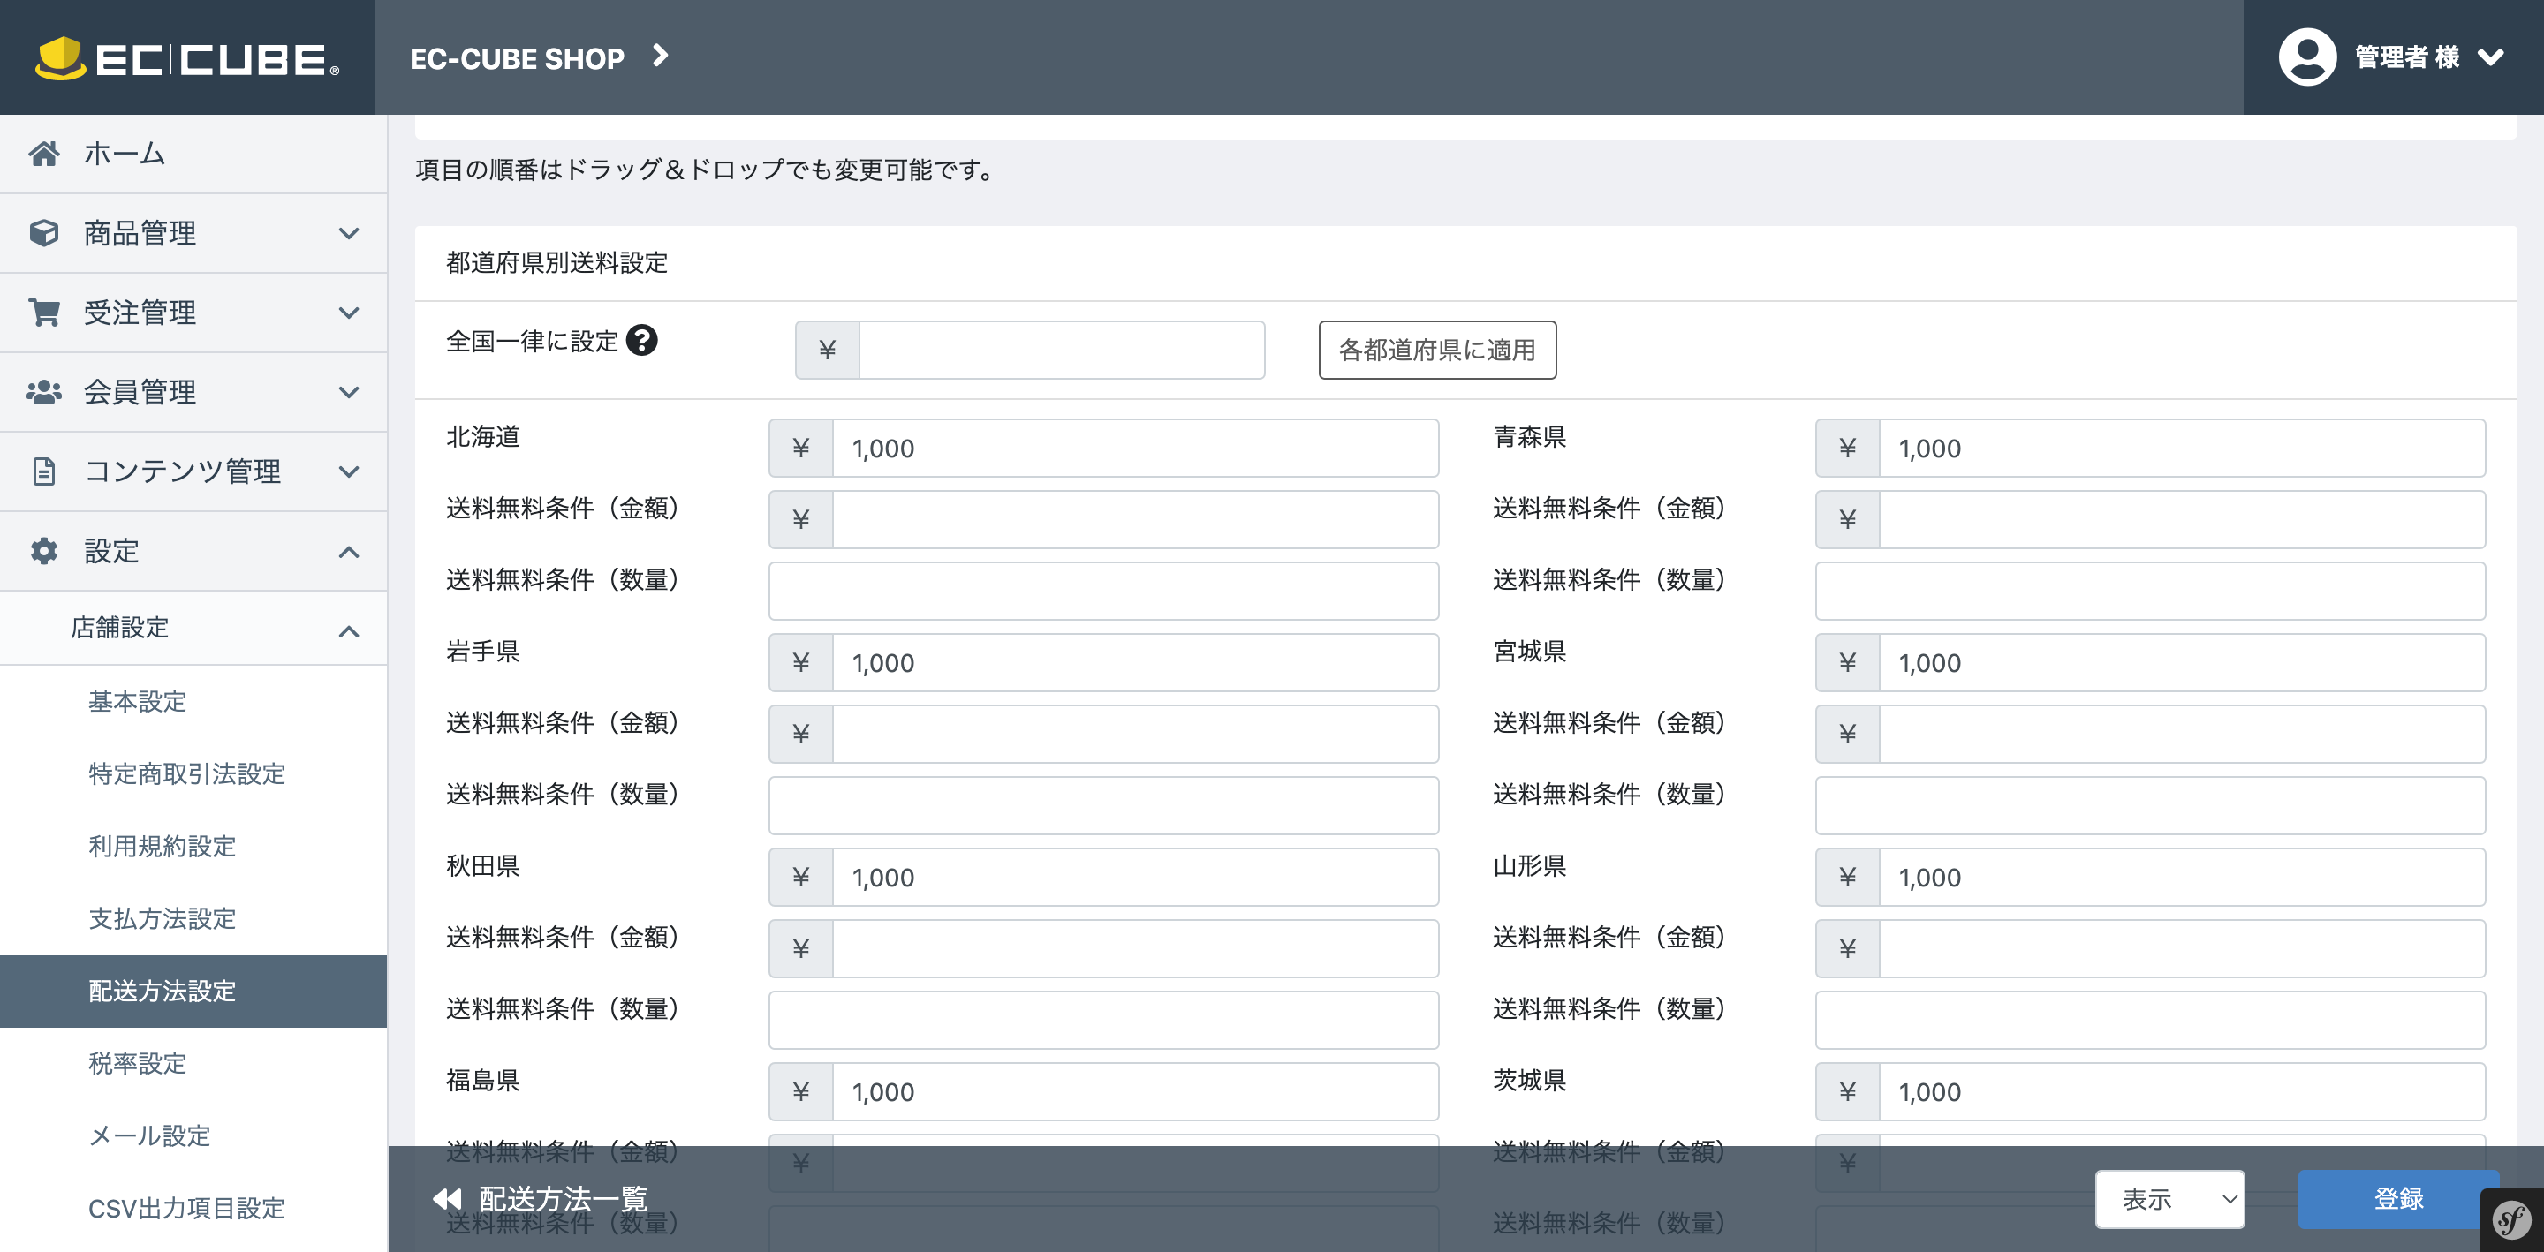Click the EC-CUBE logo

tap(187, 58)
